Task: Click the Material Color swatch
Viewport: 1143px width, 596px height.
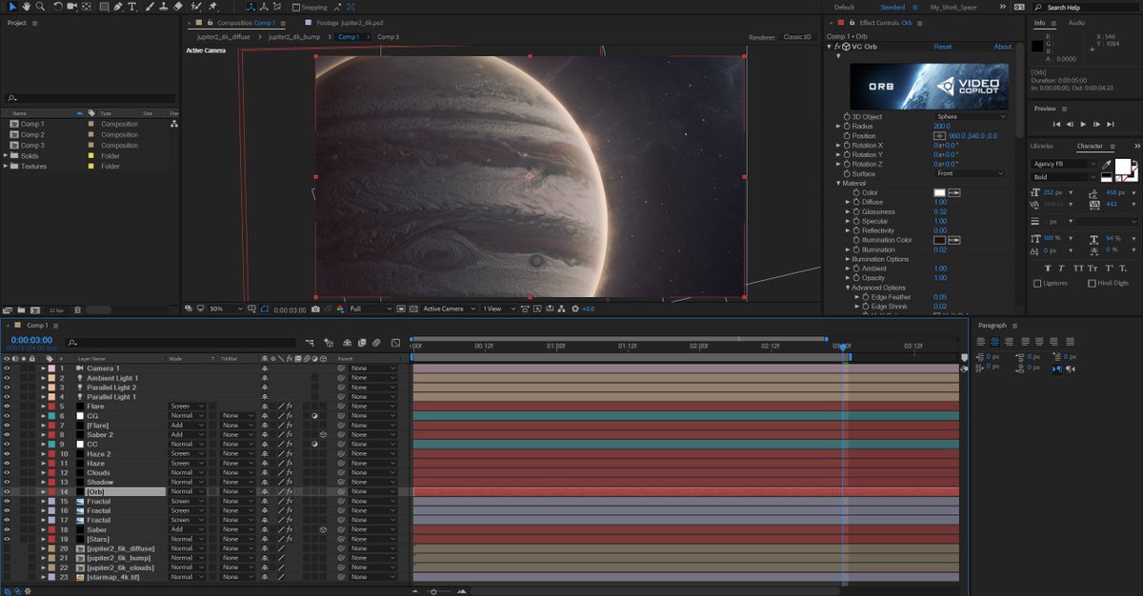Action: (x=940, y=192)
